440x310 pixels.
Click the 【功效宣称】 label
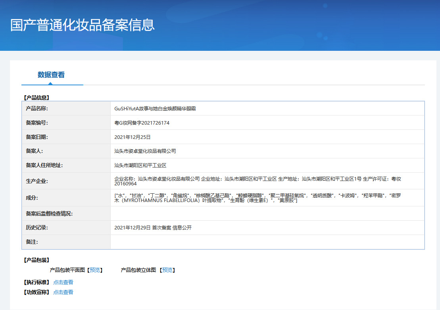pos(37,292)
